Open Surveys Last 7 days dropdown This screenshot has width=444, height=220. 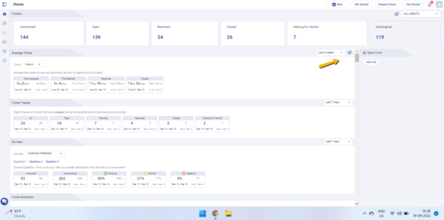(338, 141)
